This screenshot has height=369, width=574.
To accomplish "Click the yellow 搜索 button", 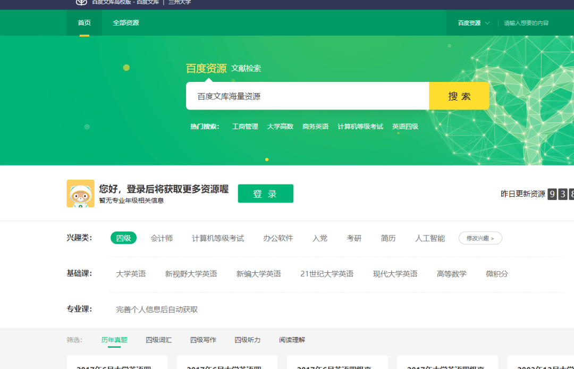I will [459, 96].
